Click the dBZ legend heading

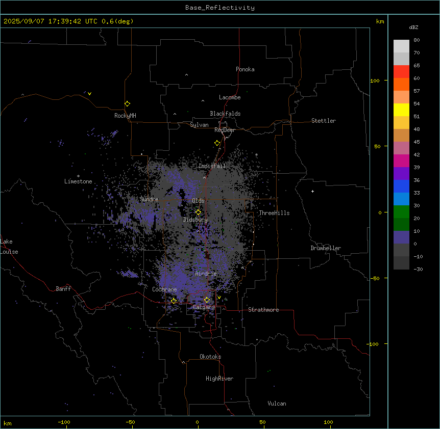[413, 28]
